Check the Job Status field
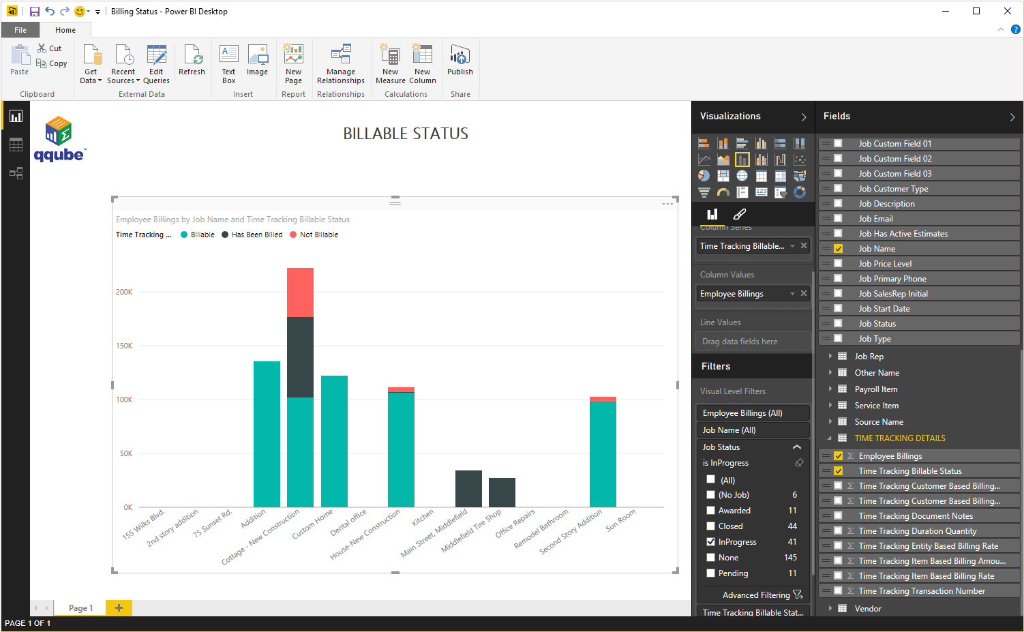This screenshot has width=1024, height=632. (x=839, y=324)
